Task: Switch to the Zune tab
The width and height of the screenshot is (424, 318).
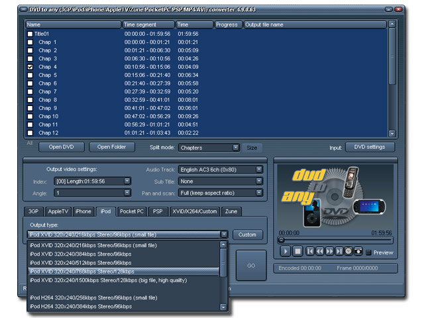Action: [x=231, y=211]
